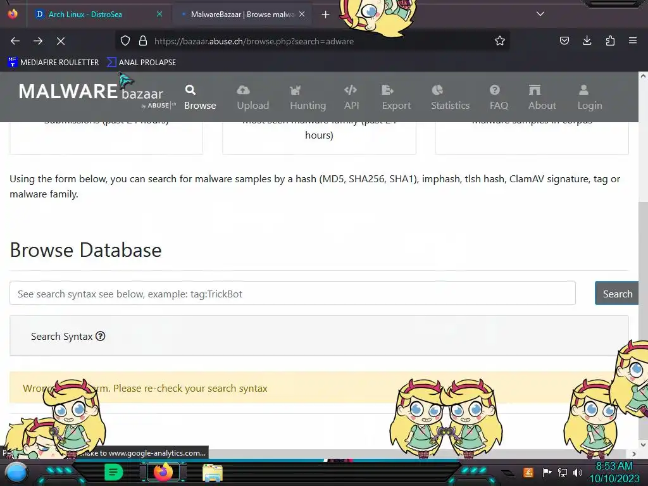Viewport: 648px width, 486px height.
Task: Open the About navigation item
Action: coord(542,97)
